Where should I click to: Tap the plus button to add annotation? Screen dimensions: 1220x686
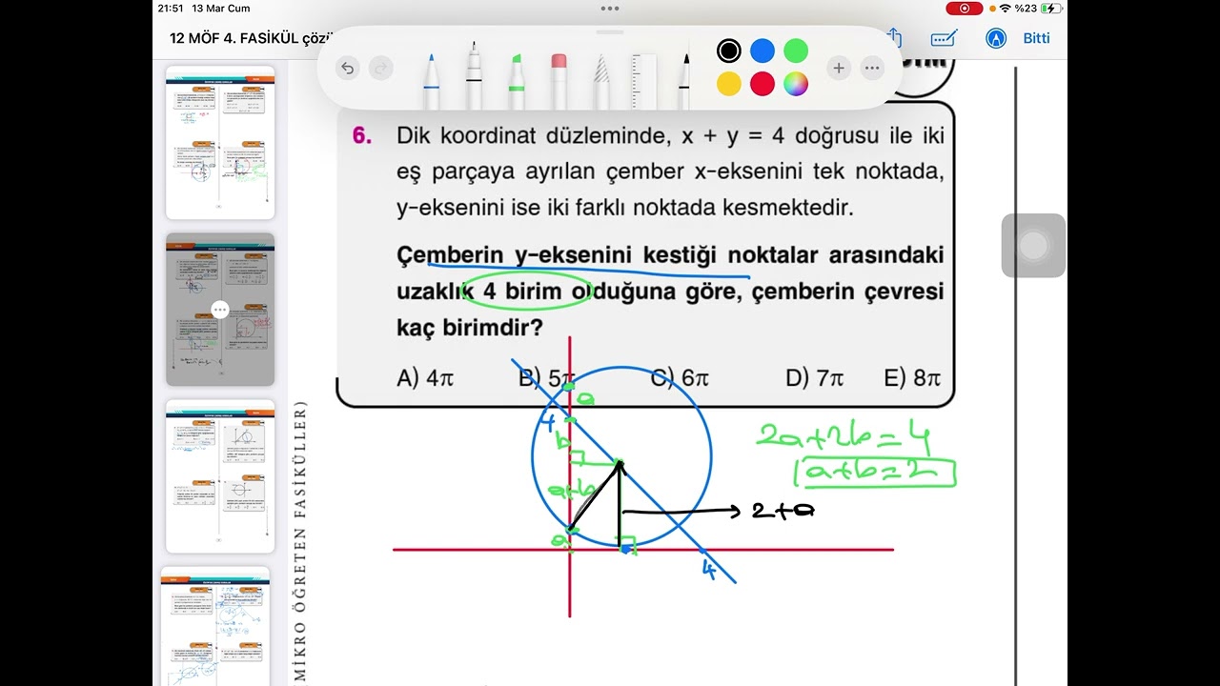pos(839,68)
